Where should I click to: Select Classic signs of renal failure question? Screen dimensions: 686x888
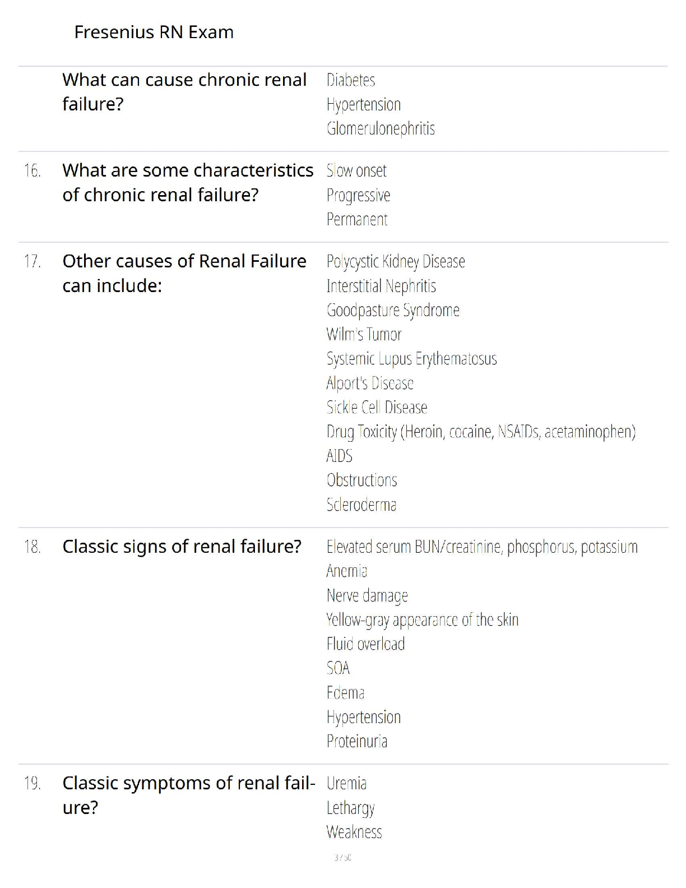pos(182,547)
